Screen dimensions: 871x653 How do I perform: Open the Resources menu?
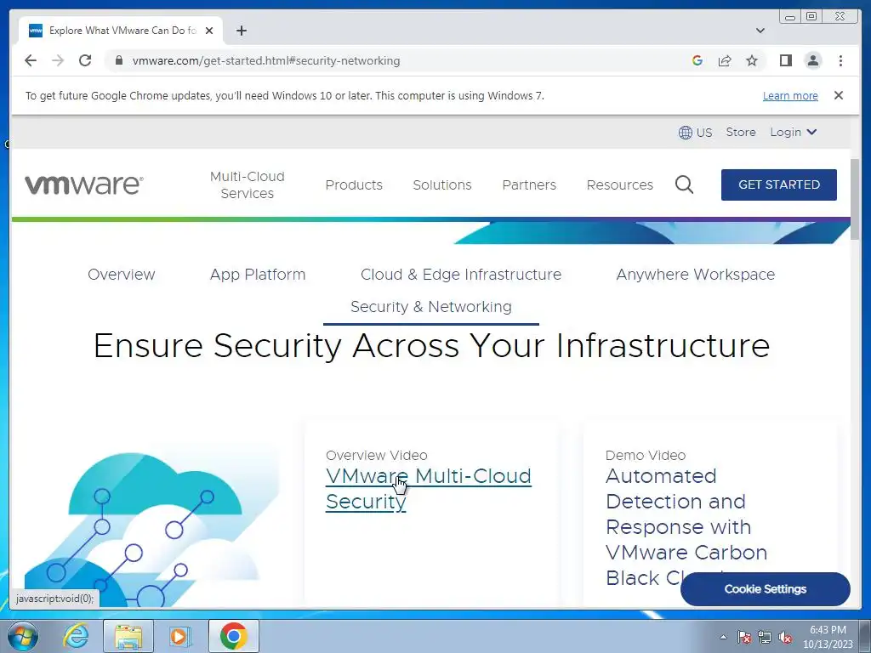pyautogui.click(x=620, y=185)
